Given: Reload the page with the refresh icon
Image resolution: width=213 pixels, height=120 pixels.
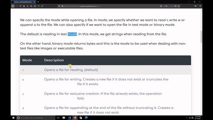Looking at the screenshot, I should click(20, 6).
